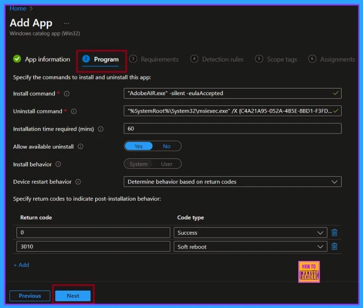
Task: Open Code type dropdown showing Success
Action: pos(250,233)
